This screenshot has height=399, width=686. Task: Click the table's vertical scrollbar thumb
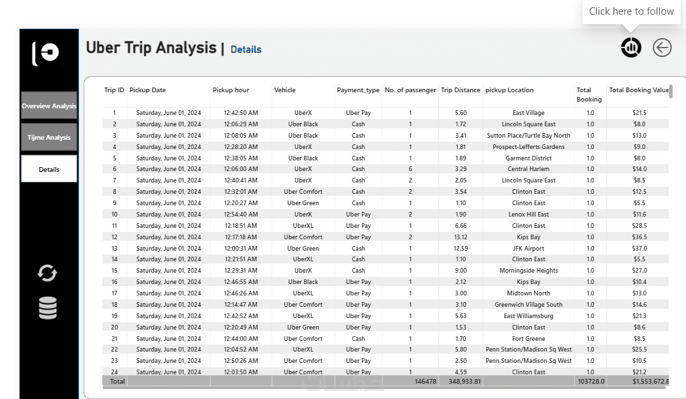(671, 92)
